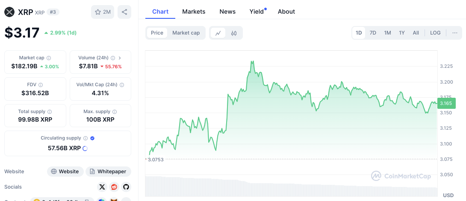Click the 3.225 y-axis label

coord(446,67)
